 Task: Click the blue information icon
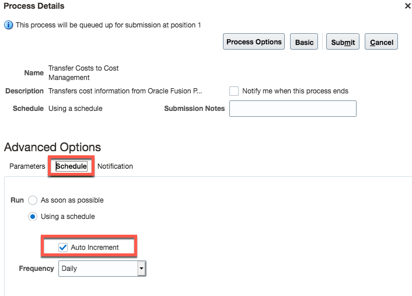(8, 25)
